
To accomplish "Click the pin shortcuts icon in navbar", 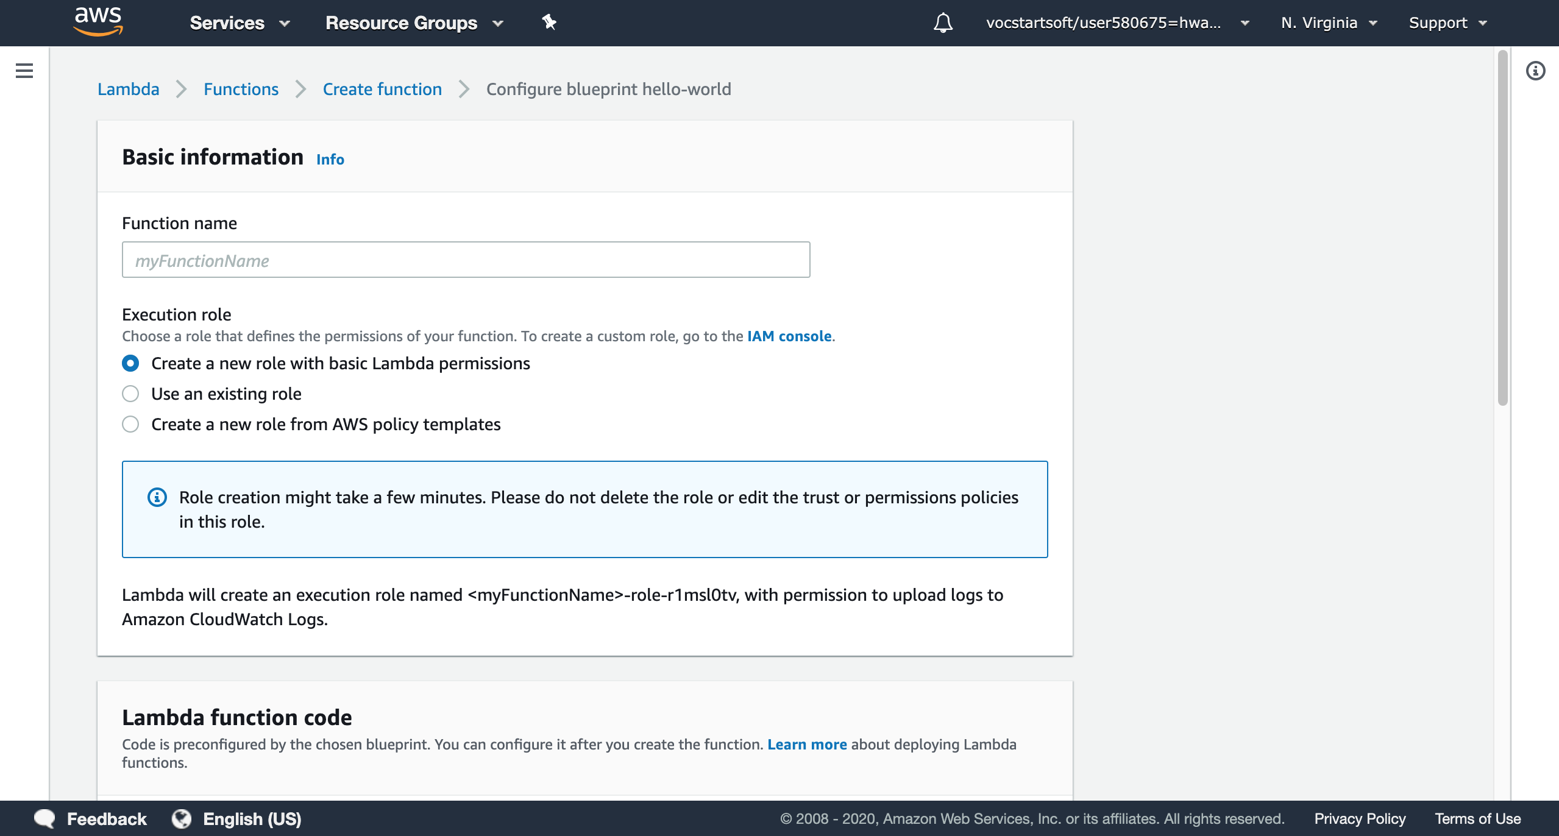I will coord(549,23).
